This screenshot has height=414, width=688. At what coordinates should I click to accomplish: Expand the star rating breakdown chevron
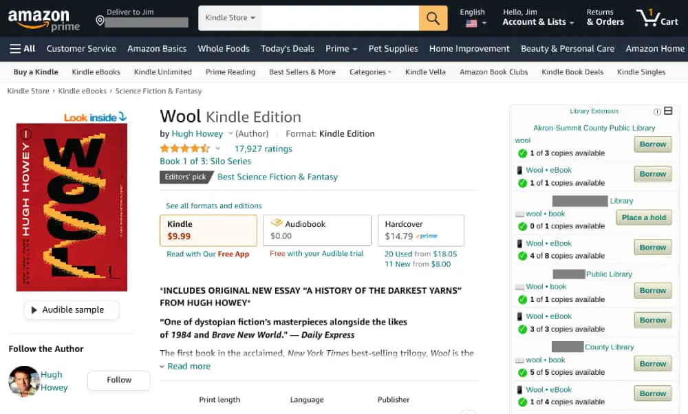click(x=217, y=149)
